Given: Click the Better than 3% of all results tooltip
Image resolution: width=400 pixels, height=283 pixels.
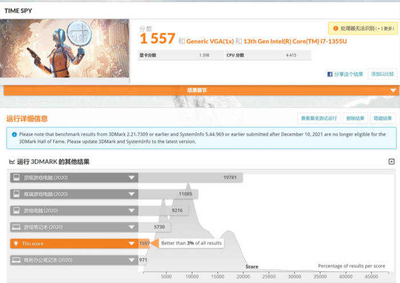Looking at the screenshot, I should 191,243.
